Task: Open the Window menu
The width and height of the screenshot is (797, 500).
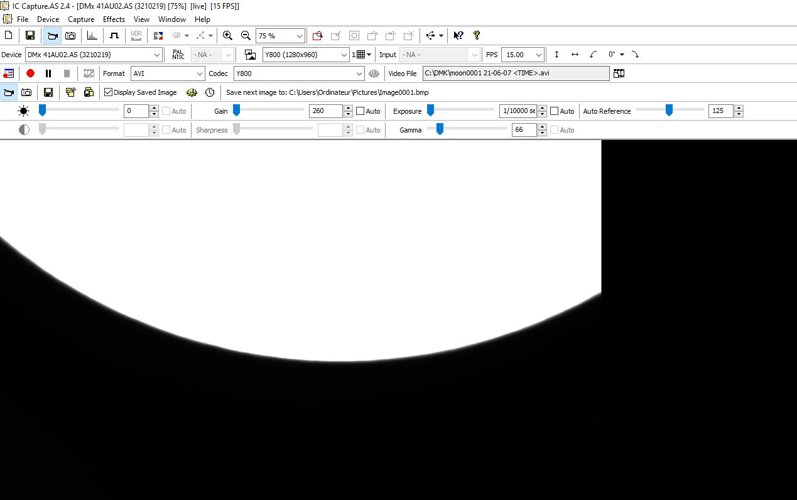Action: (x=171, y=19)
